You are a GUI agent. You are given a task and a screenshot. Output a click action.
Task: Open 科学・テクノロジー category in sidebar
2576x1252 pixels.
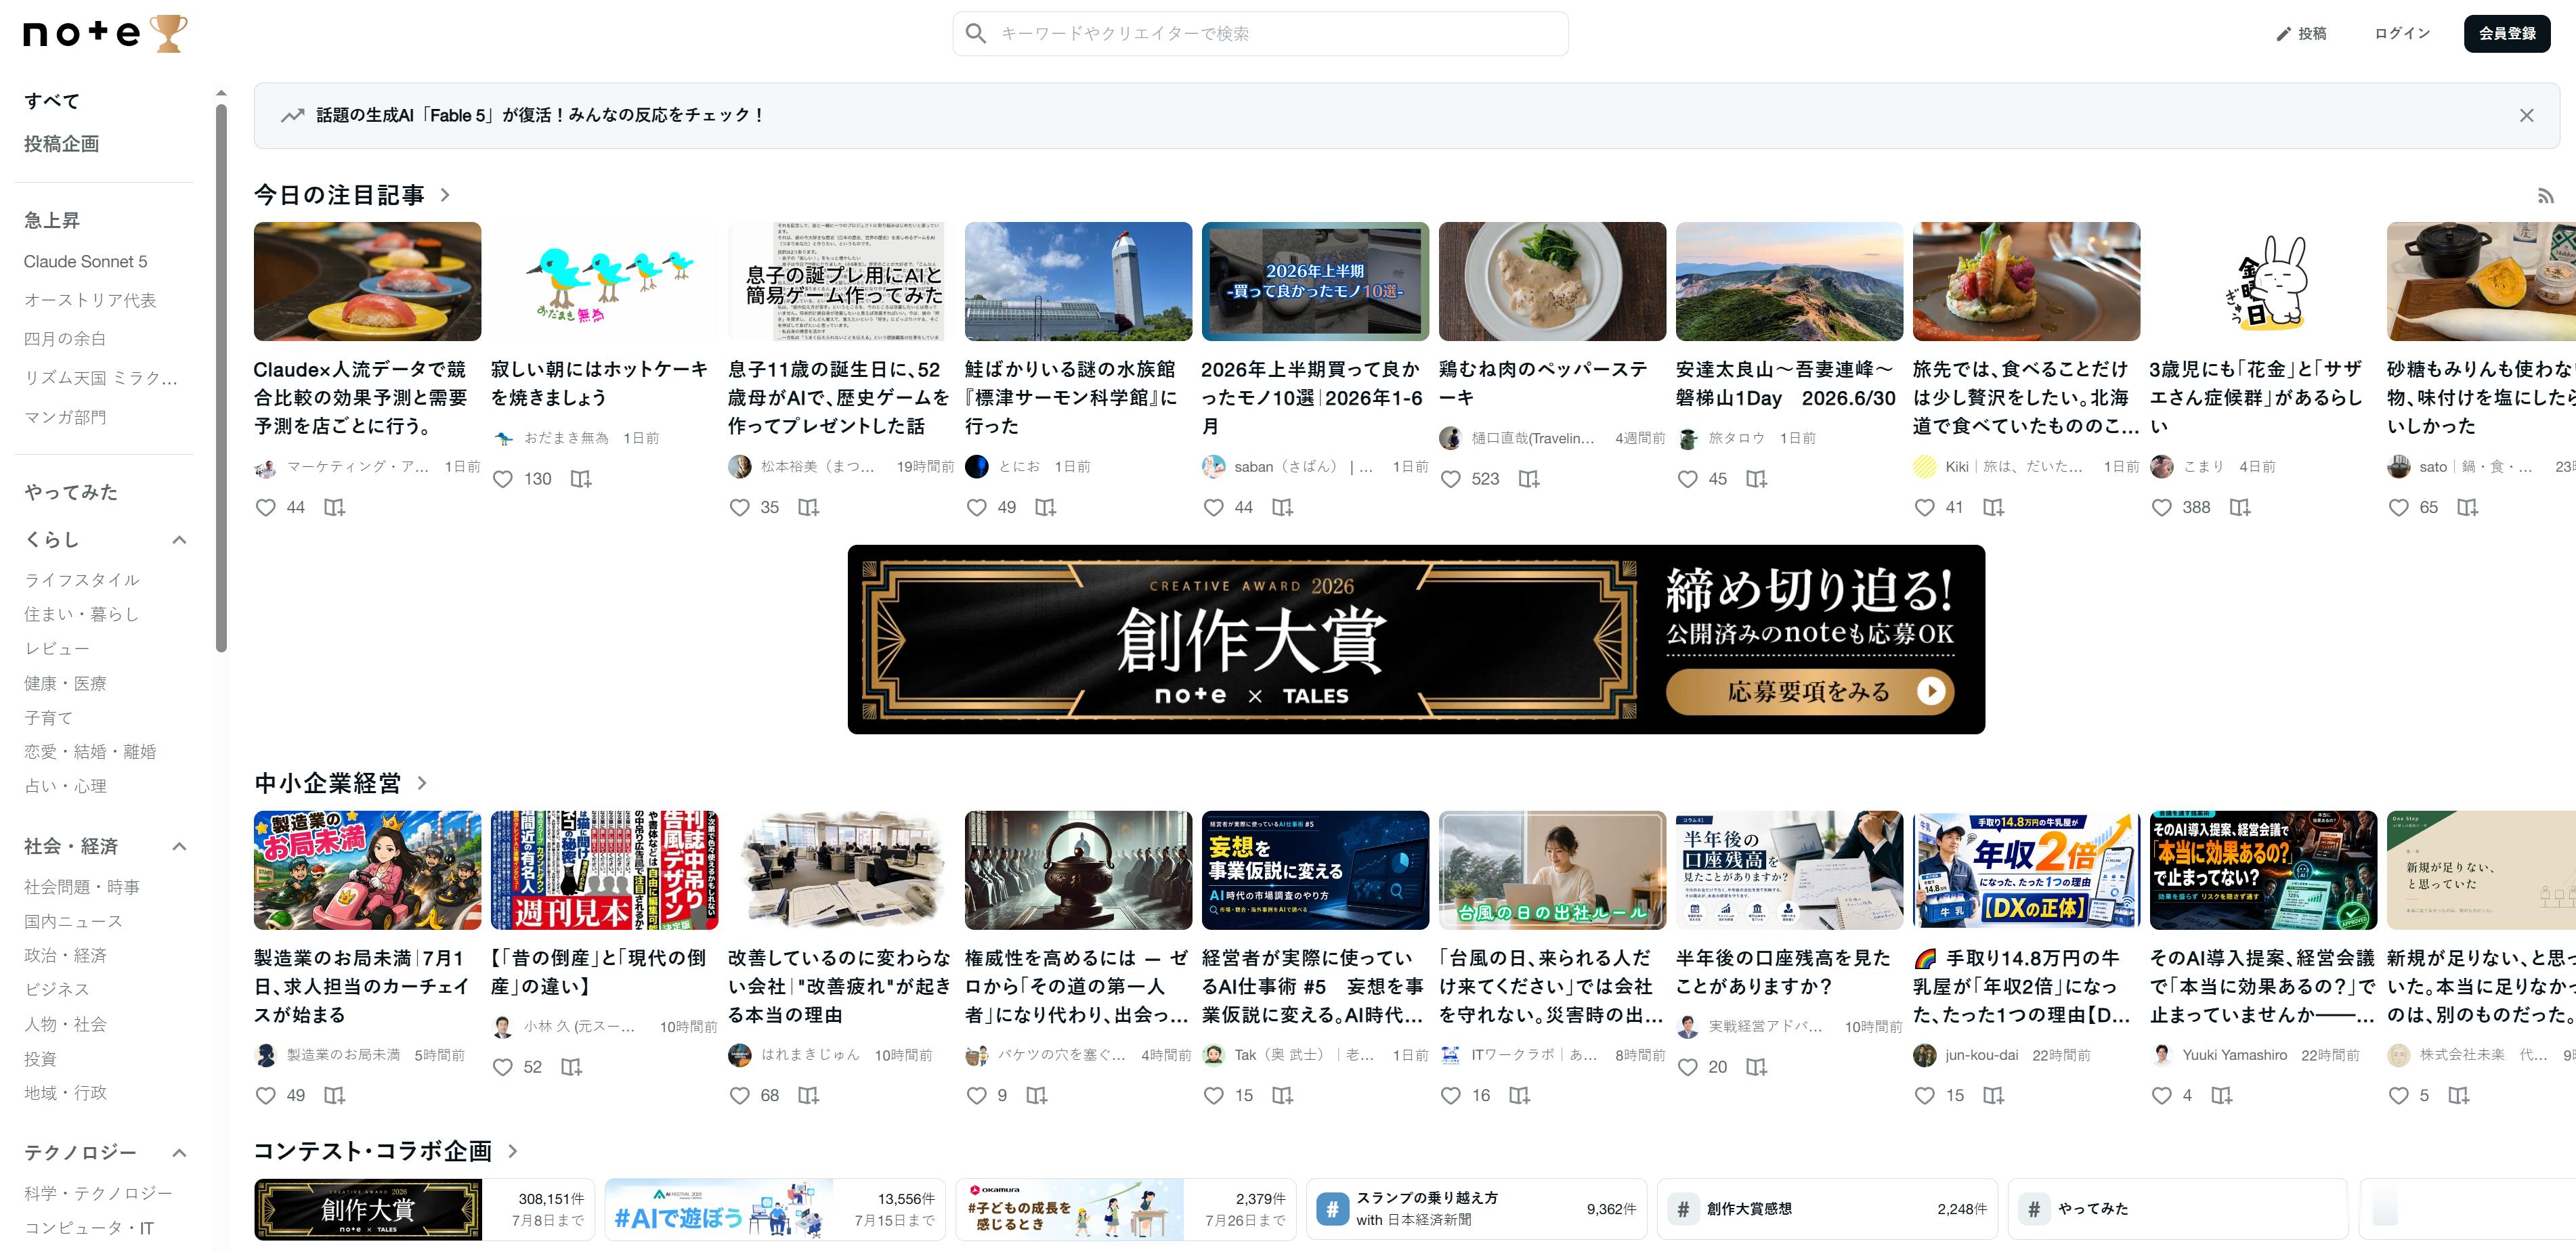(98, 1194)
